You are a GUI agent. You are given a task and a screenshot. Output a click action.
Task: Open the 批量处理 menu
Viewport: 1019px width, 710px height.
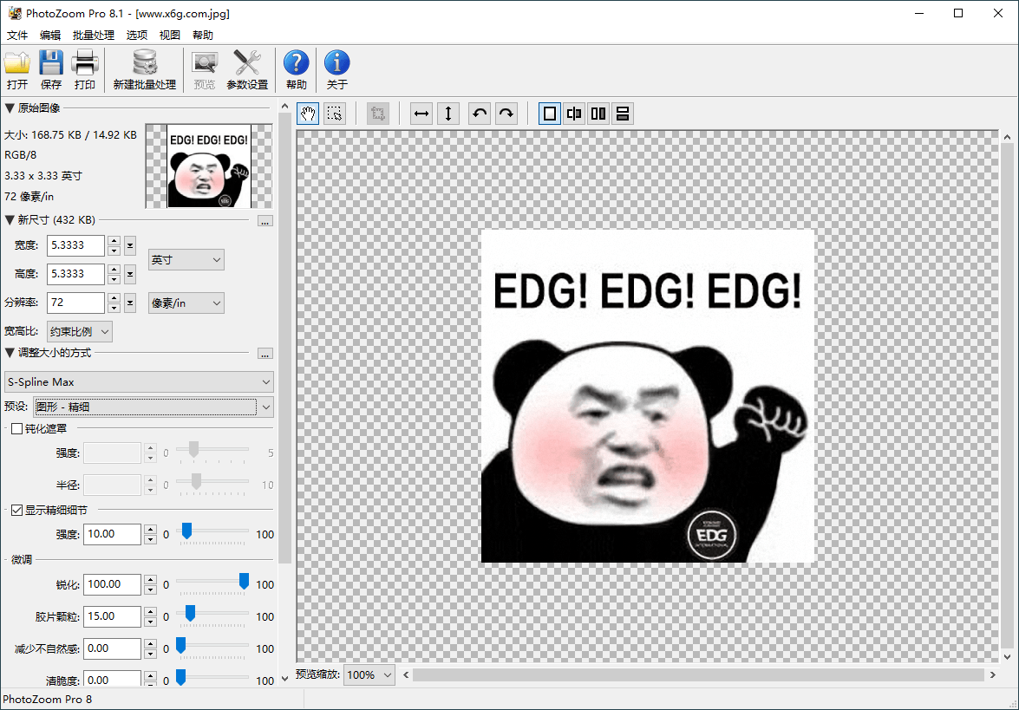(92, 35)
